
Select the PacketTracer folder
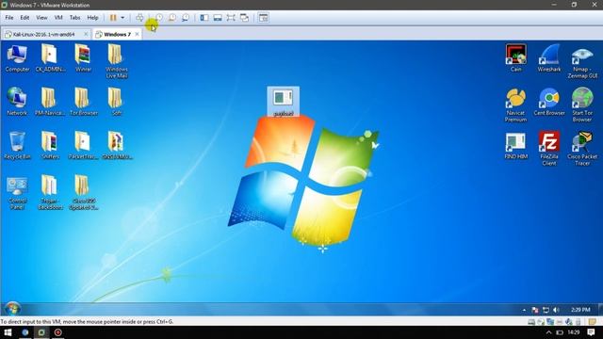click(x=83, y=146)
